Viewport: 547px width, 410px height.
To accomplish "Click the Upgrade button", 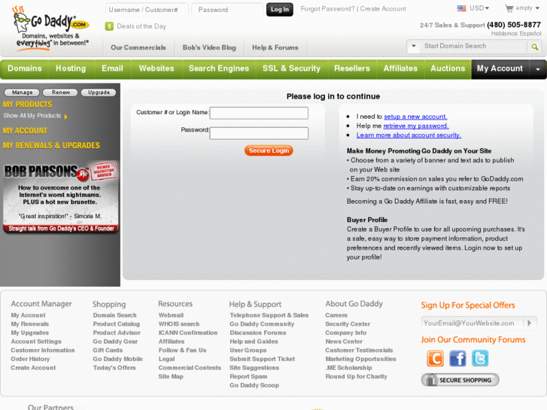I will pos(99,93).
